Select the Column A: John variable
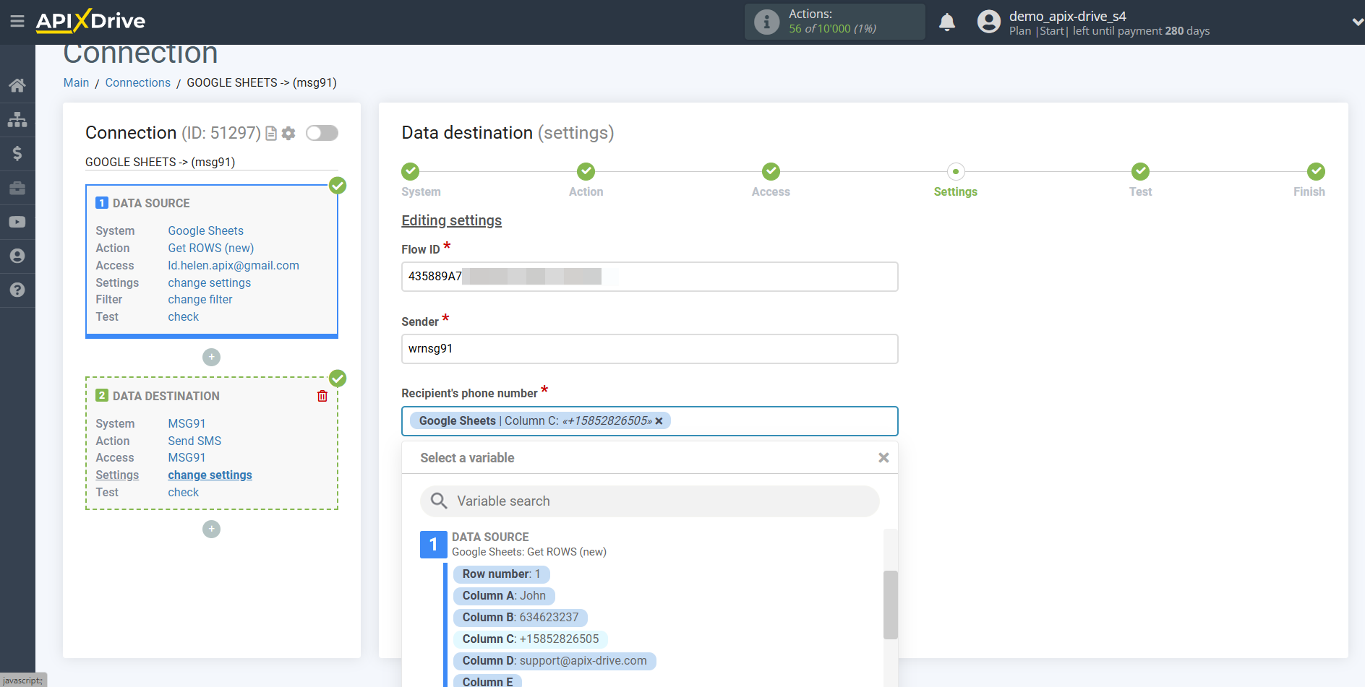 tap(504, 596)
